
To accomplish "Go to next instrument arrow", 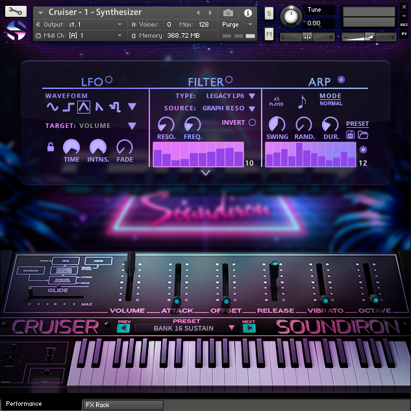I will [x=210, y=12].
